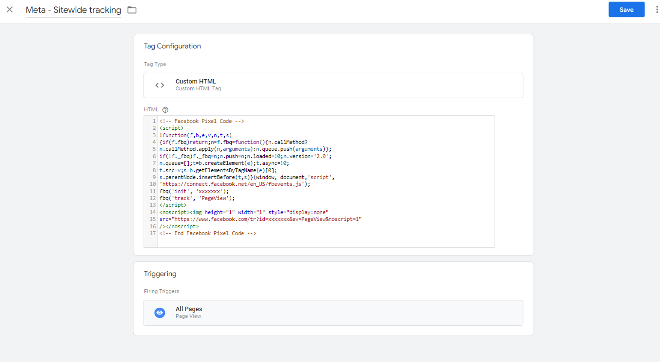Rename the tag title Meta - Sitewide tracking

73,10
